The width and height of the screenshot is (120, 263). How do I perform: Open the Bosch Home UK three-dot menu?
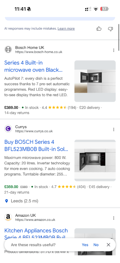pyautogui.click(x=114, y=50)
